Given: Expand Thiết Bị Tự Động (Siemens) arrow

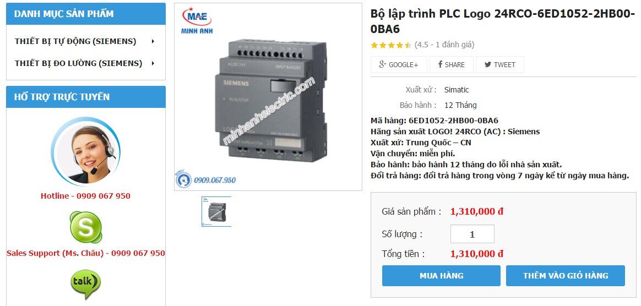Looking at the screenshot, I should (x=153, y=41).
